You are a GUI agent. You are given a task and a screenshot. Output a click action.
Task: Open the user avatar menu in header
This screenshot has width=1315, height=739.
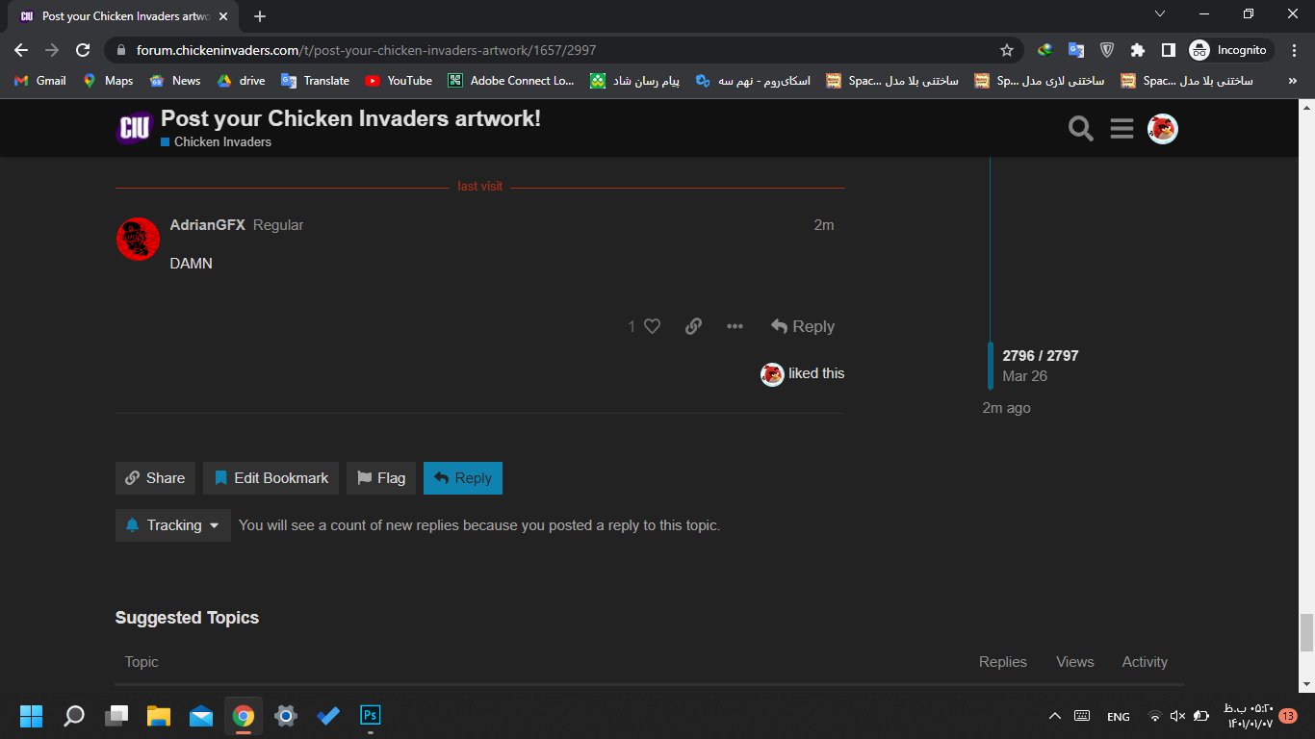coord(1163,129)
